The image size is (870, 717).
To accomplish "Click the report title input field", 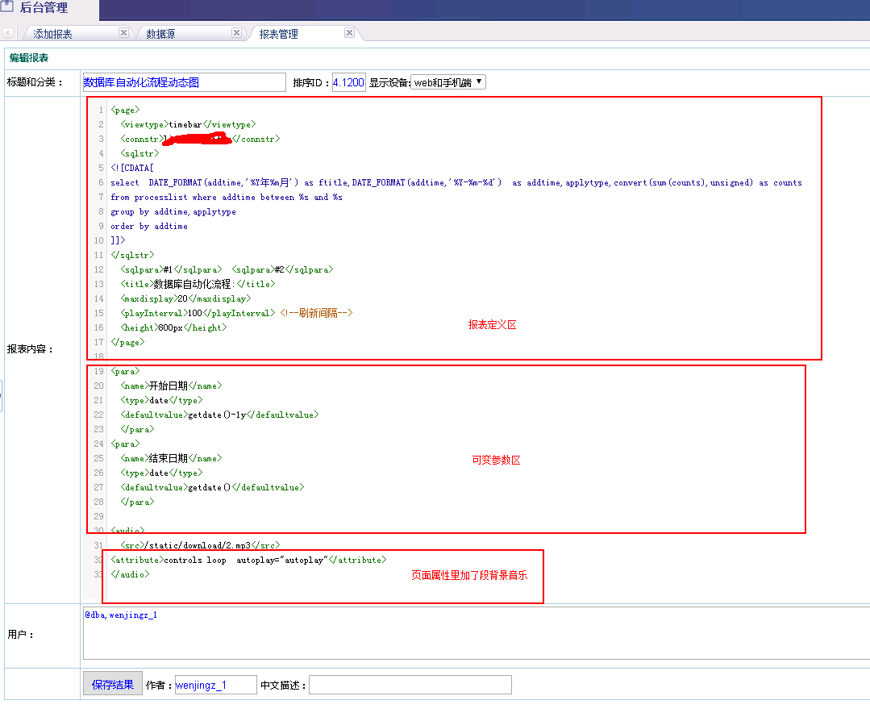I will [184, 82].
